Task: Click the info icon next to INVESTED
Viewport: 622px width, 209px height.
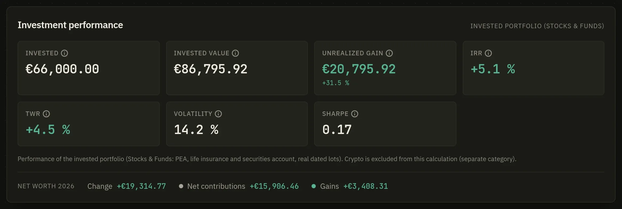Action: (64, 53)
